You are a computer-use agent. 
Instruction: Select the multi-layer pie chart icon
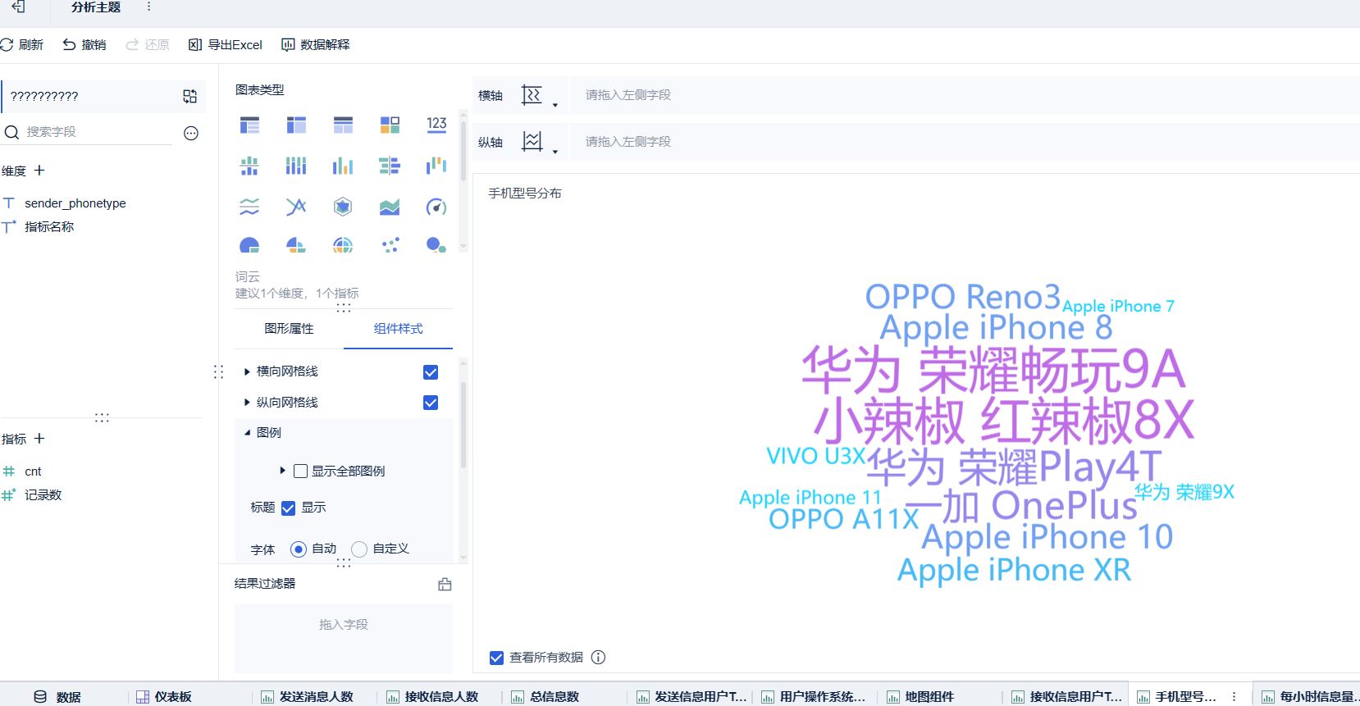click(x=343, y=245)
